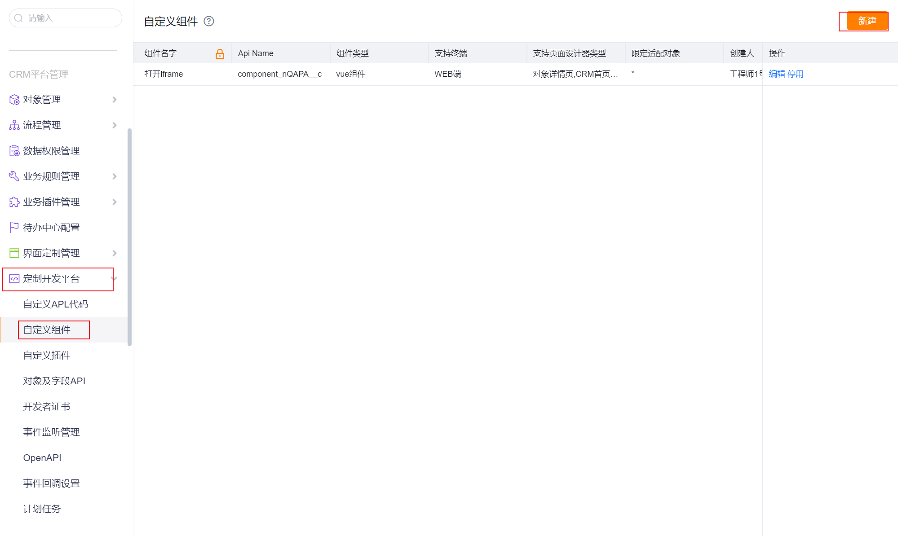Viewport: 898px width, 536px height.
Task: Click 编辑 link for 打开iframe
Action: pyautogui.click(x=777, y=74)
